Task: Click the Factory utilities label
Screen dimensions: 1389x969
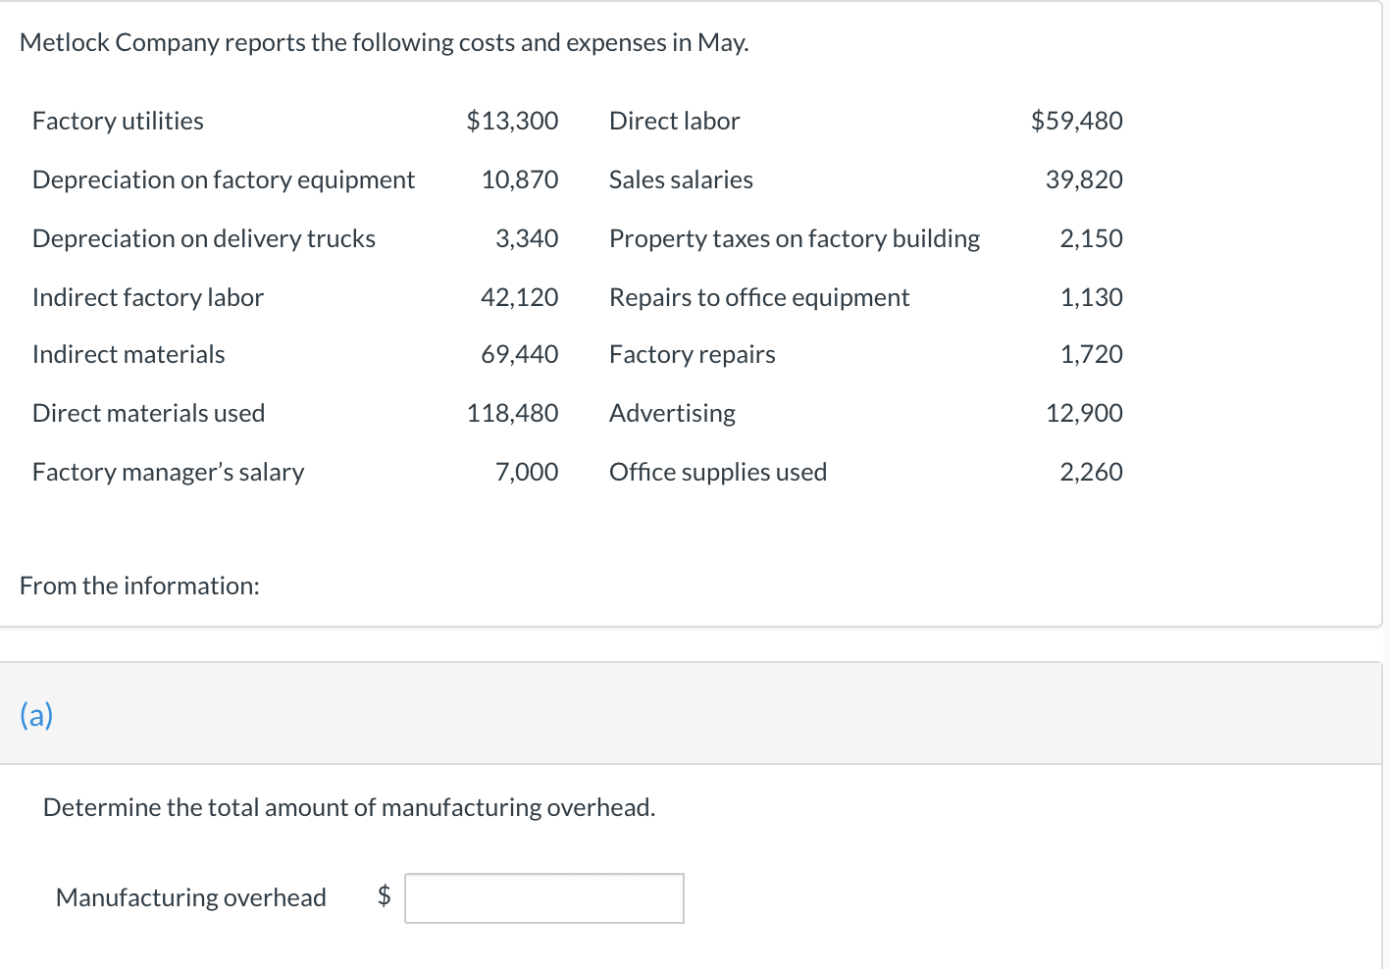Action: click(x=118, y=121)
